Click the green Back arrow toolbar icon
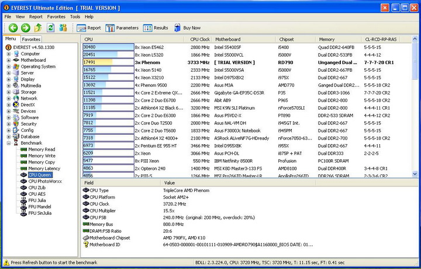This screenshot has height=269, width=421. pos(13,27)
